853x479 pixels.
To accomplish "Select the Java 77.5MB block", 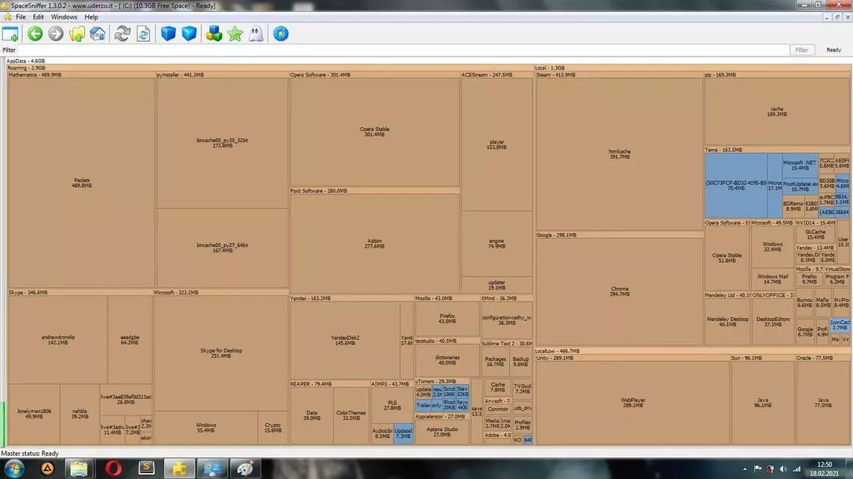I will pyautogui.click(x=822, y=403).
